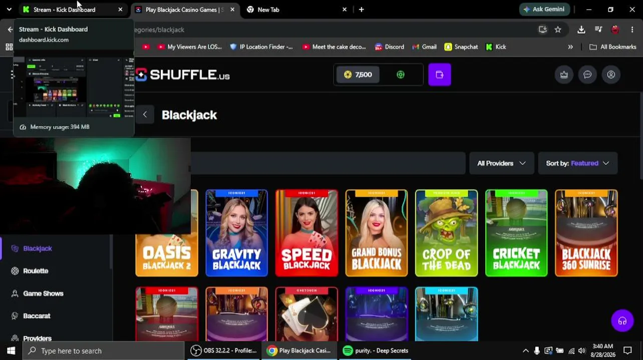Click the Roulette sidebar icon
Image resolution: width=643 pixels, height=360 pixels.
click(x=15, y=271)
